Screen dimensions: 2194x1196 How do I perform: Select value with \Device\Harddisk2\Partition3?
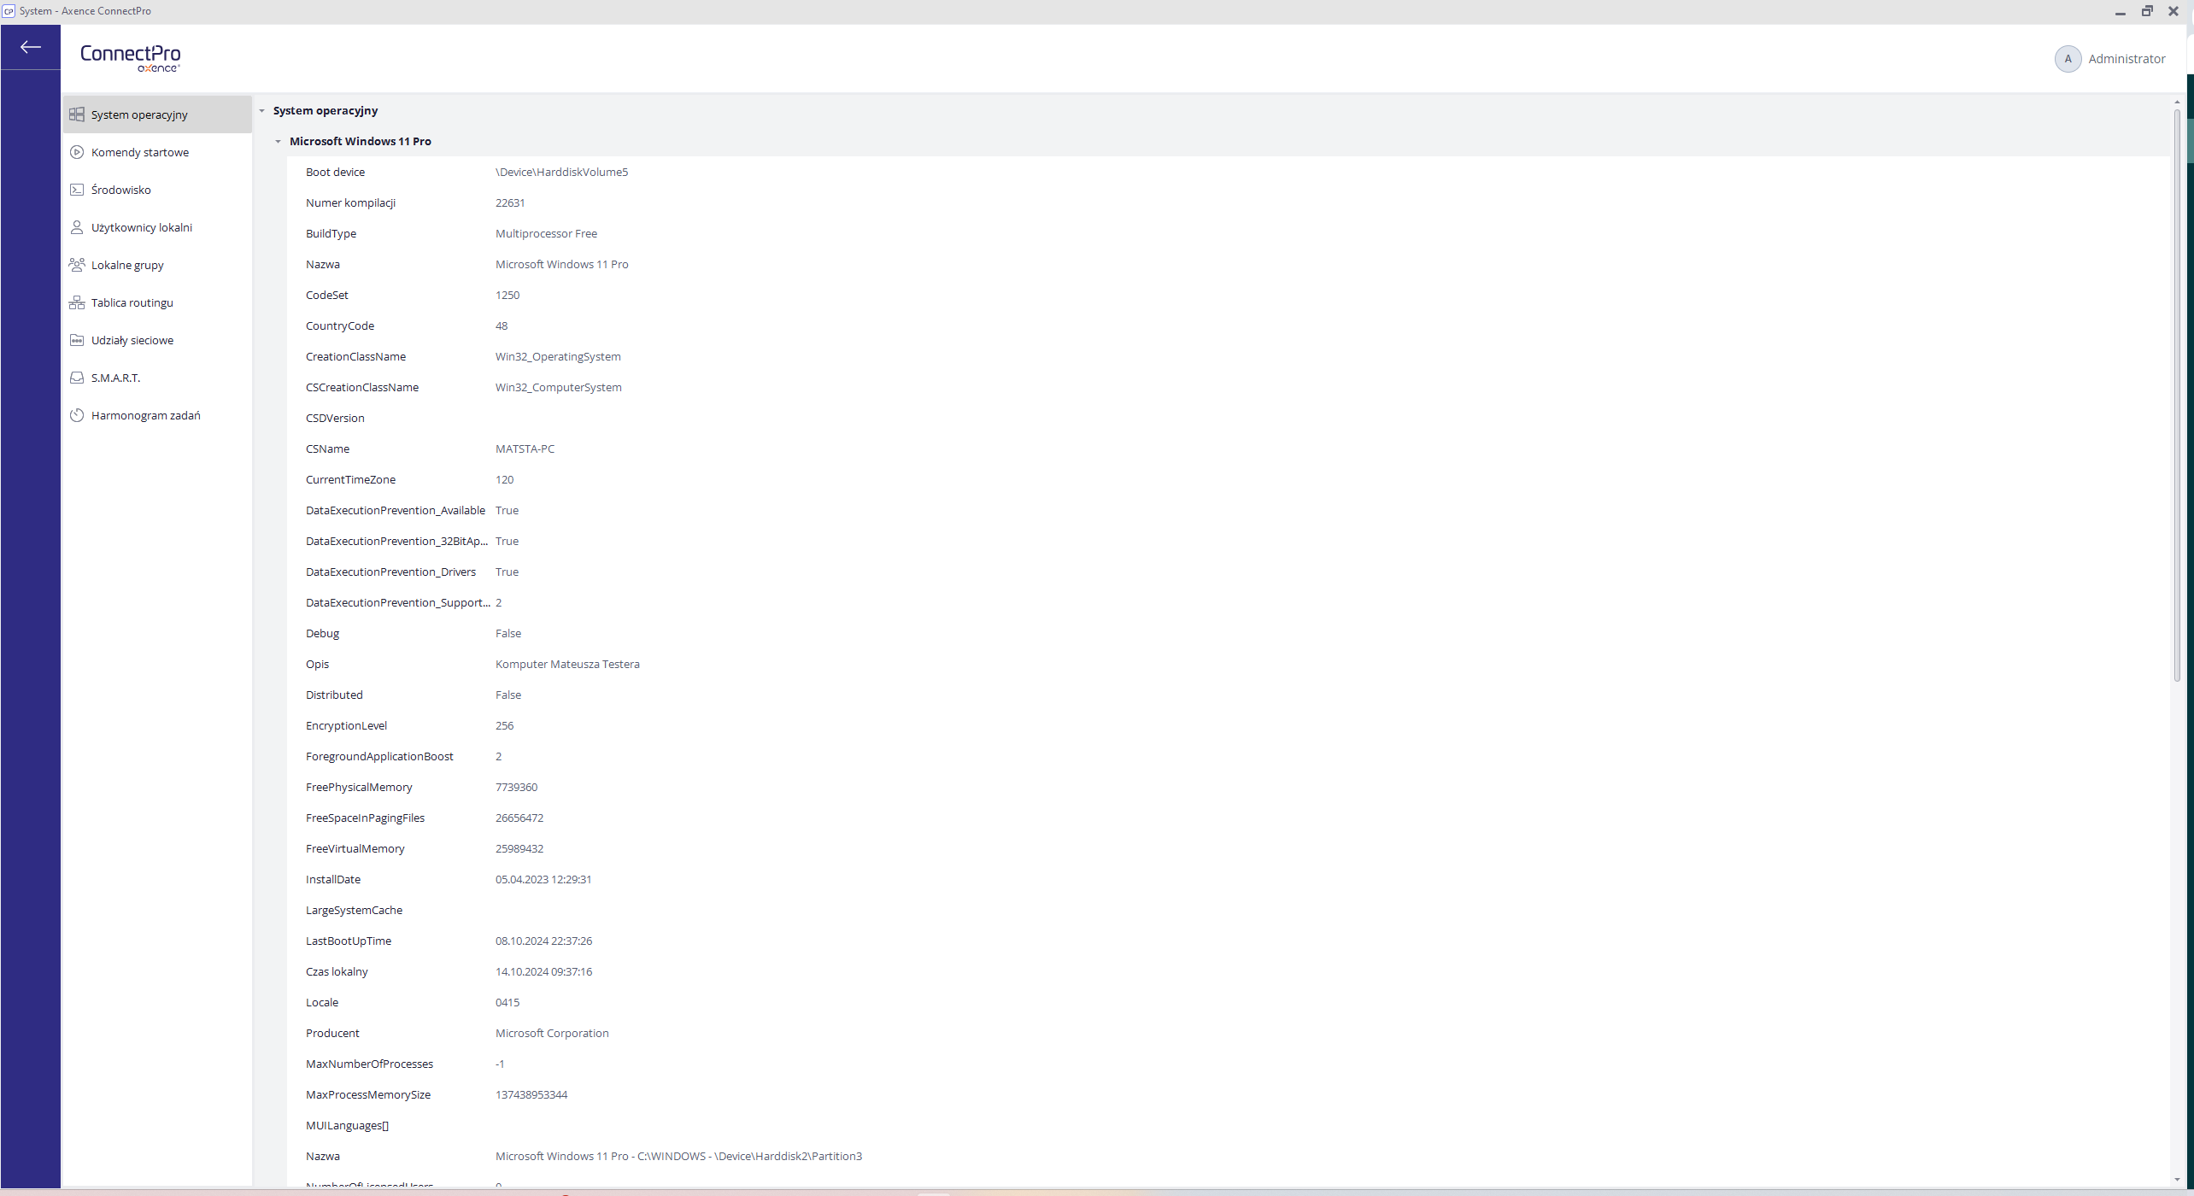coord(678,1157)
